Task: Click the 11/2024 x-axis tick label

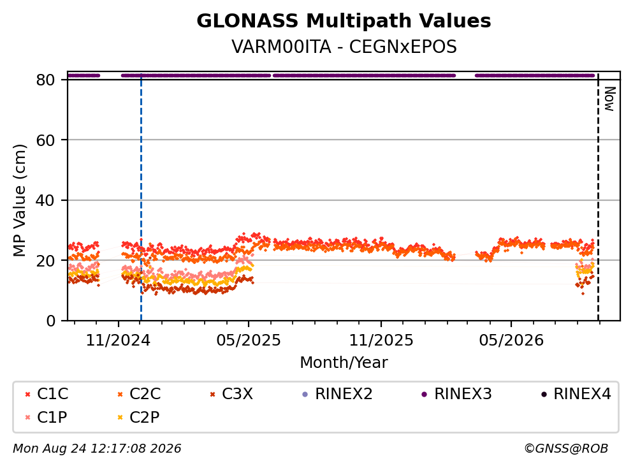Action: (118, 340)
